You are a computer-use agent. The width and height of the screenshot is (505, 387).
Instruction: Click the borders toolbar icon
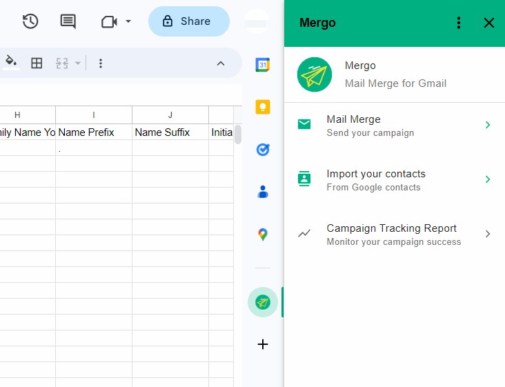[x=37, y=63]
